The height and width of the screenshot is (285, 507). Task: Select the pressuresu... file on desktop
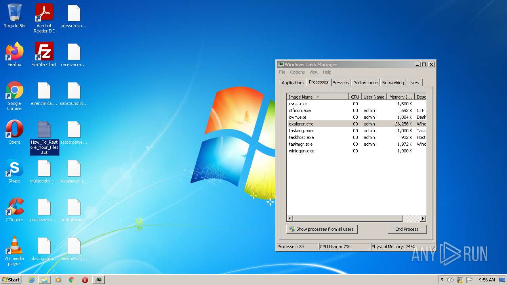[x=74, y=16]
